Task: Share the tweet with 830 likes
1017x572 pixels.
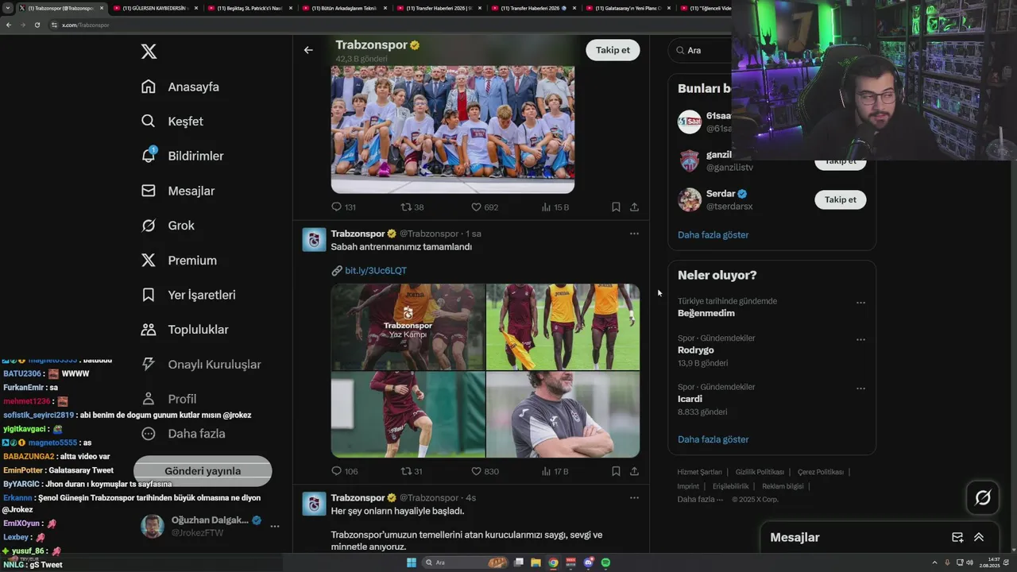Action: (634, 471)
